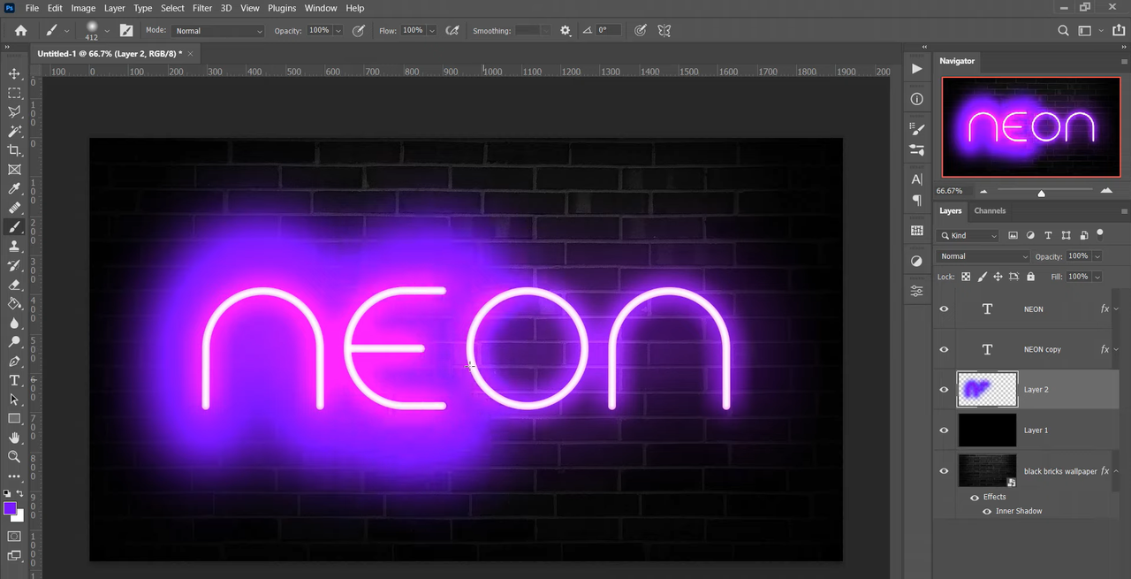
Task: Select the Healing Brush tool
Action: click(14, 208)
